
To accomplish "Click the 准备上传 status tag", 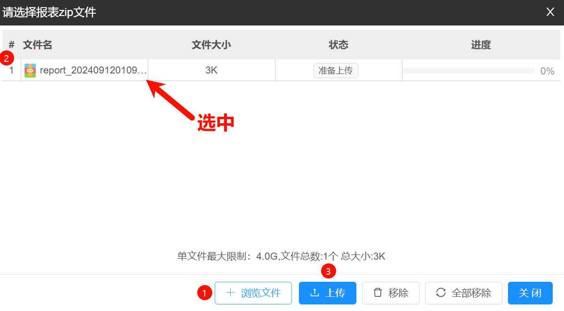I will tap(336, 71).
